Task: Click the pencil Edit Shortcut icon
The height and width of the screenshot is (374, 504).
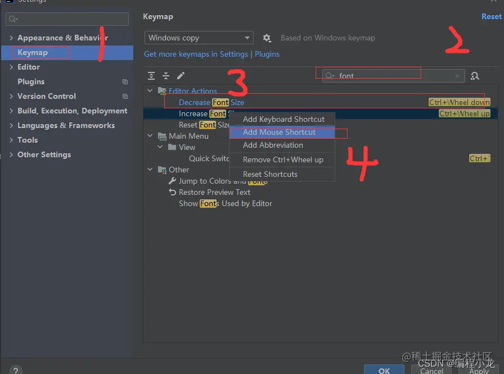Action: 181,76
